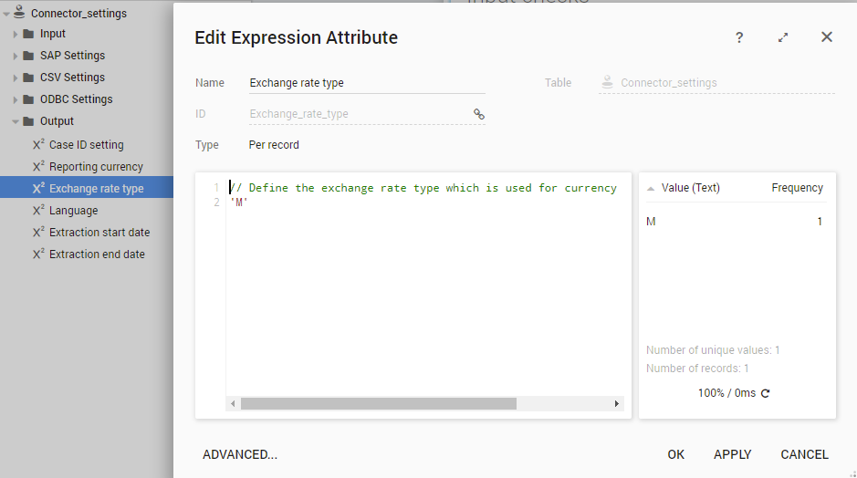Expand the Input folder
857x478 pixels.
[16, 35]
